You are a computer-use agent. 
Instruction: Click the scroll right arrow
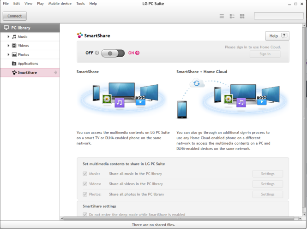point(300,218)
